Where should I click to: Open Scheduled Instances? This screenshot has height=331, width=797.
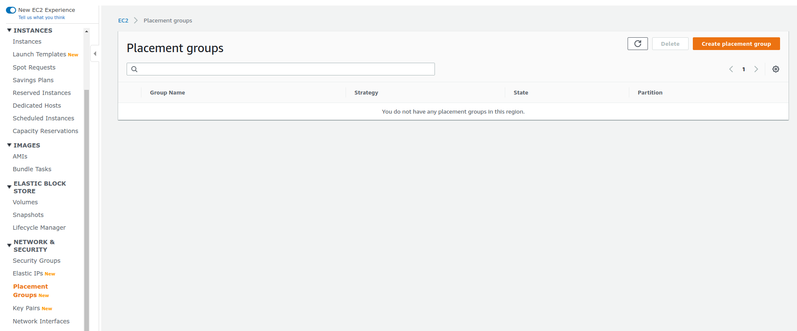pos(43,118)
